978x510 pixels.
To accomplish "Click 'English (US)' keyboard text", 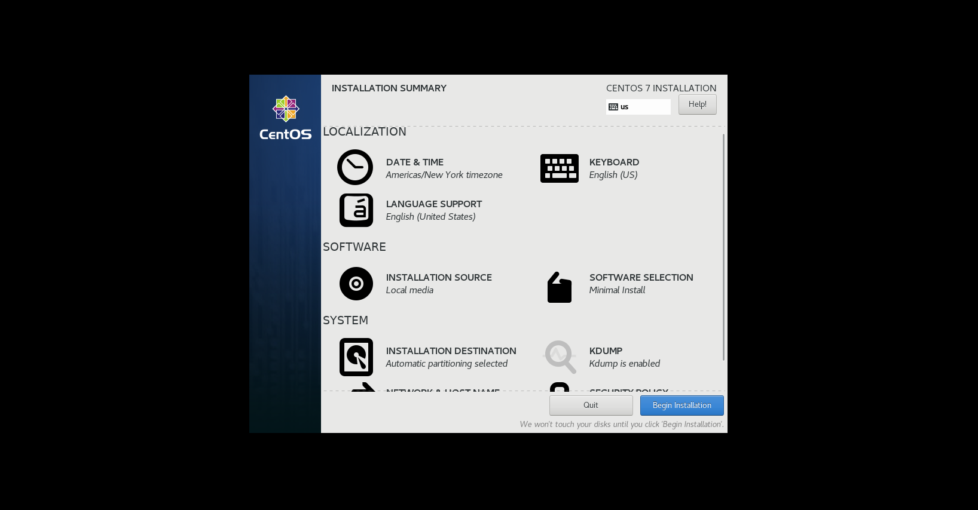I will pyautogui.click(x=613, y=175).
